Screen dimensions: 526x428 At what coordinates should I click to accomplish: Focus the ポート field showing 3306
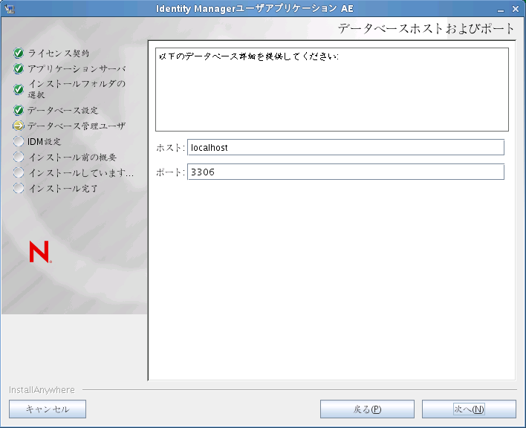[345, 172]
